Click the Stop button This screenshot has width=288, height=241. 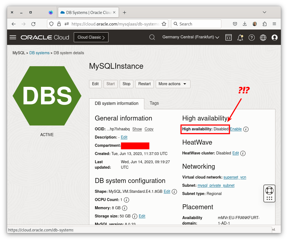click(x=126, y=84)
